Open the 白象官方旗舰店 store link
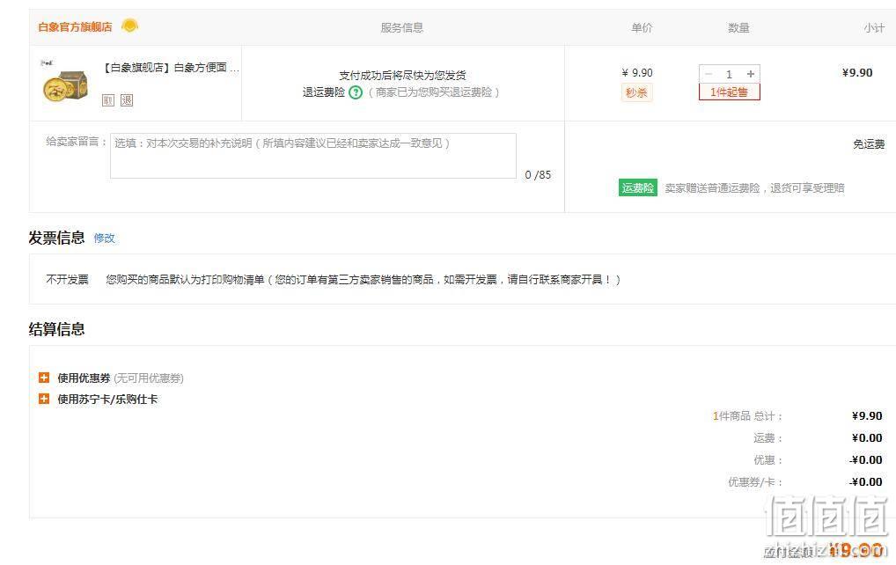 75,27
